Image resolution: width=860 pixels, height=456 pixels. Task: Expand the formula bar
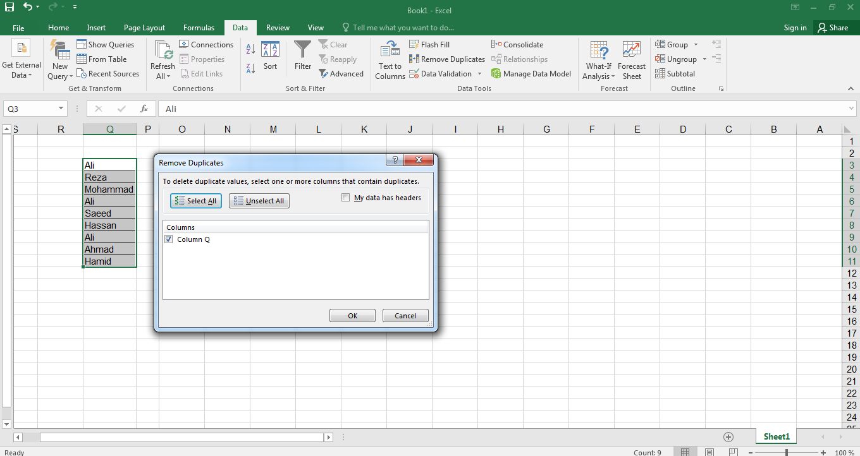point(851,109)
